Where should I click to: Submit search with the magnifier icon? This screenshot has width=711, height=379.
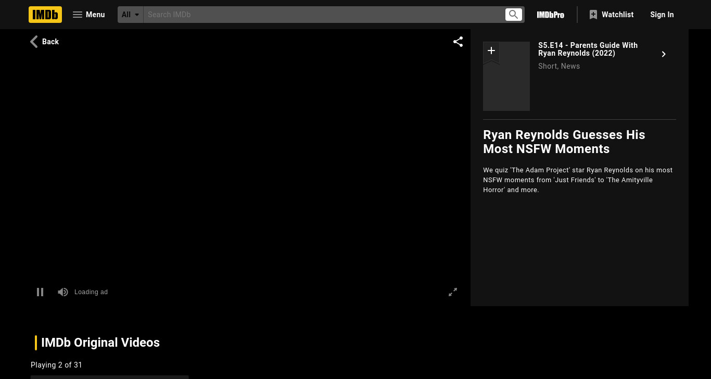click(514, 15)
